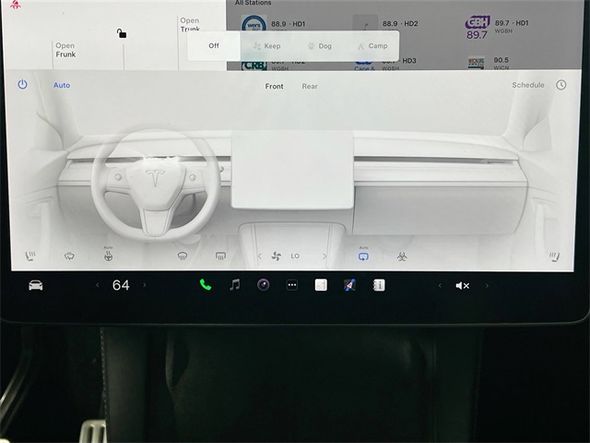Open the white tile app in dock
This screenshot has height=443, width=590.
pos(321,285)
